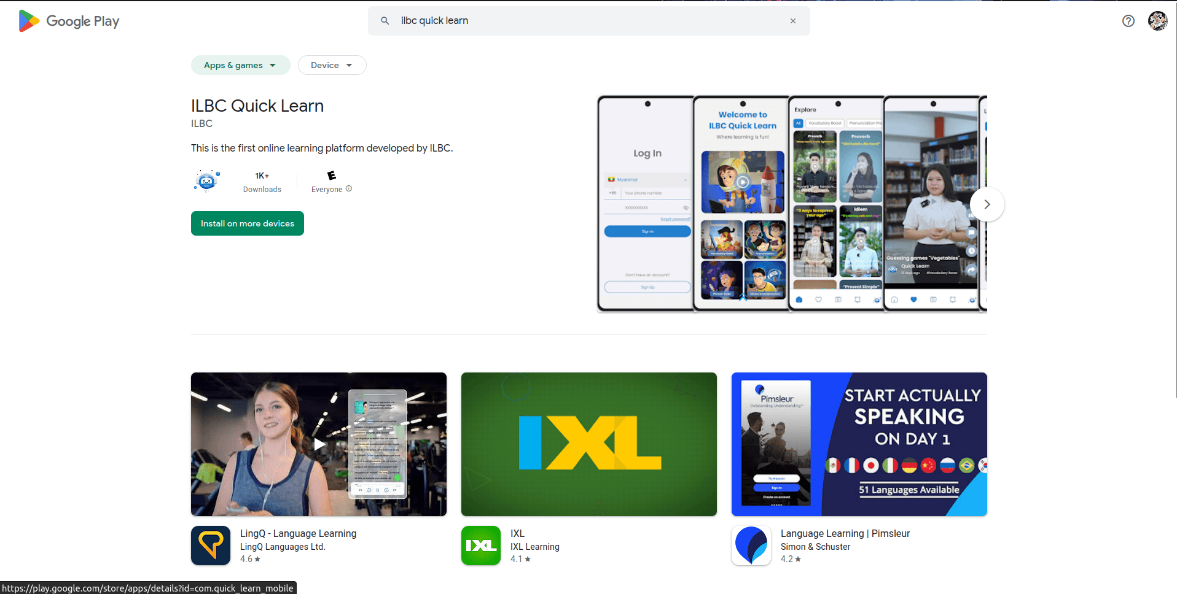Open Welcome to ILBC Quick Learn screenshot
The height and width of the screenshot is (594, 1177).
(x=742, y=204)
